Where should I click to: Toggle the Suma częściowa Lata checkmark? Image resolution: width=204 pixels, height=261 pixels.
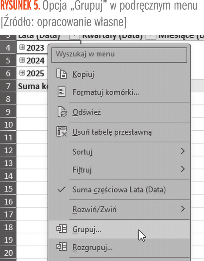click(61, 190)
